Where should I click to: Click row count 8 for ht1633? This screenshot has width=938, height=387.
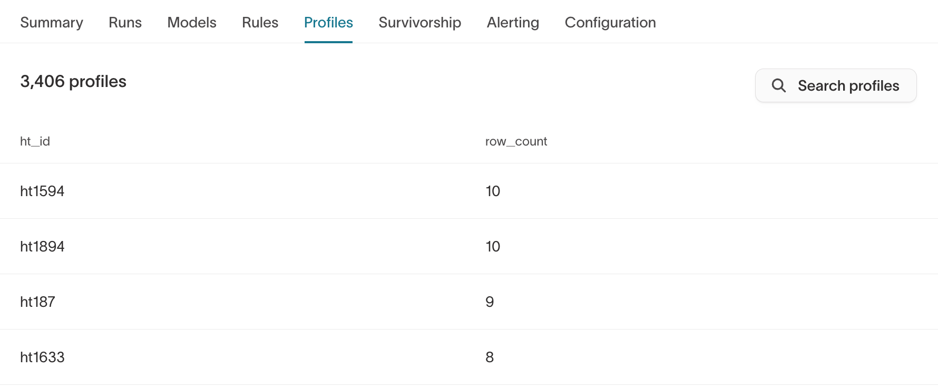[490, 357]
